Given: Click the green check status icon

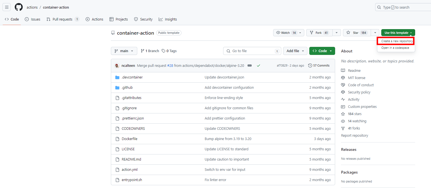Looking at the screenshot, I should click(x=258, y=65).
